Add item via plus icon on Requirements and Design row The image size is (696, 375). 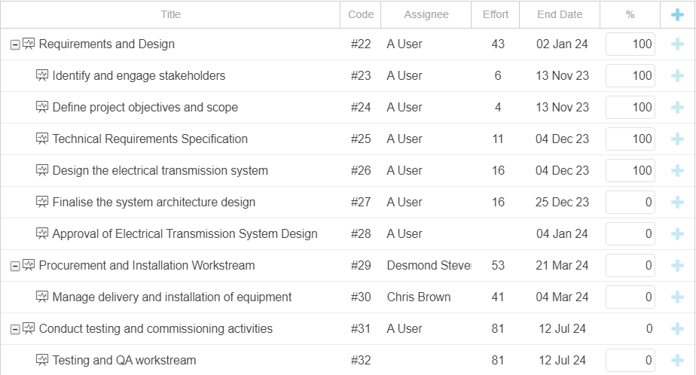(677, 44)
